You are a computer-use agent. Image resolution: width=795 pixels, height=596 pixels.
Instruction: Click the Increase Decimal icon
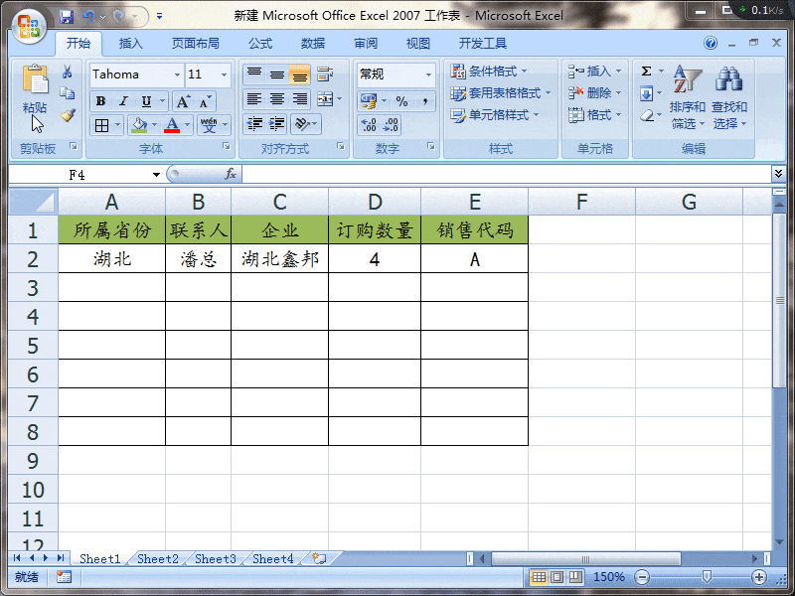click(367, 125)
